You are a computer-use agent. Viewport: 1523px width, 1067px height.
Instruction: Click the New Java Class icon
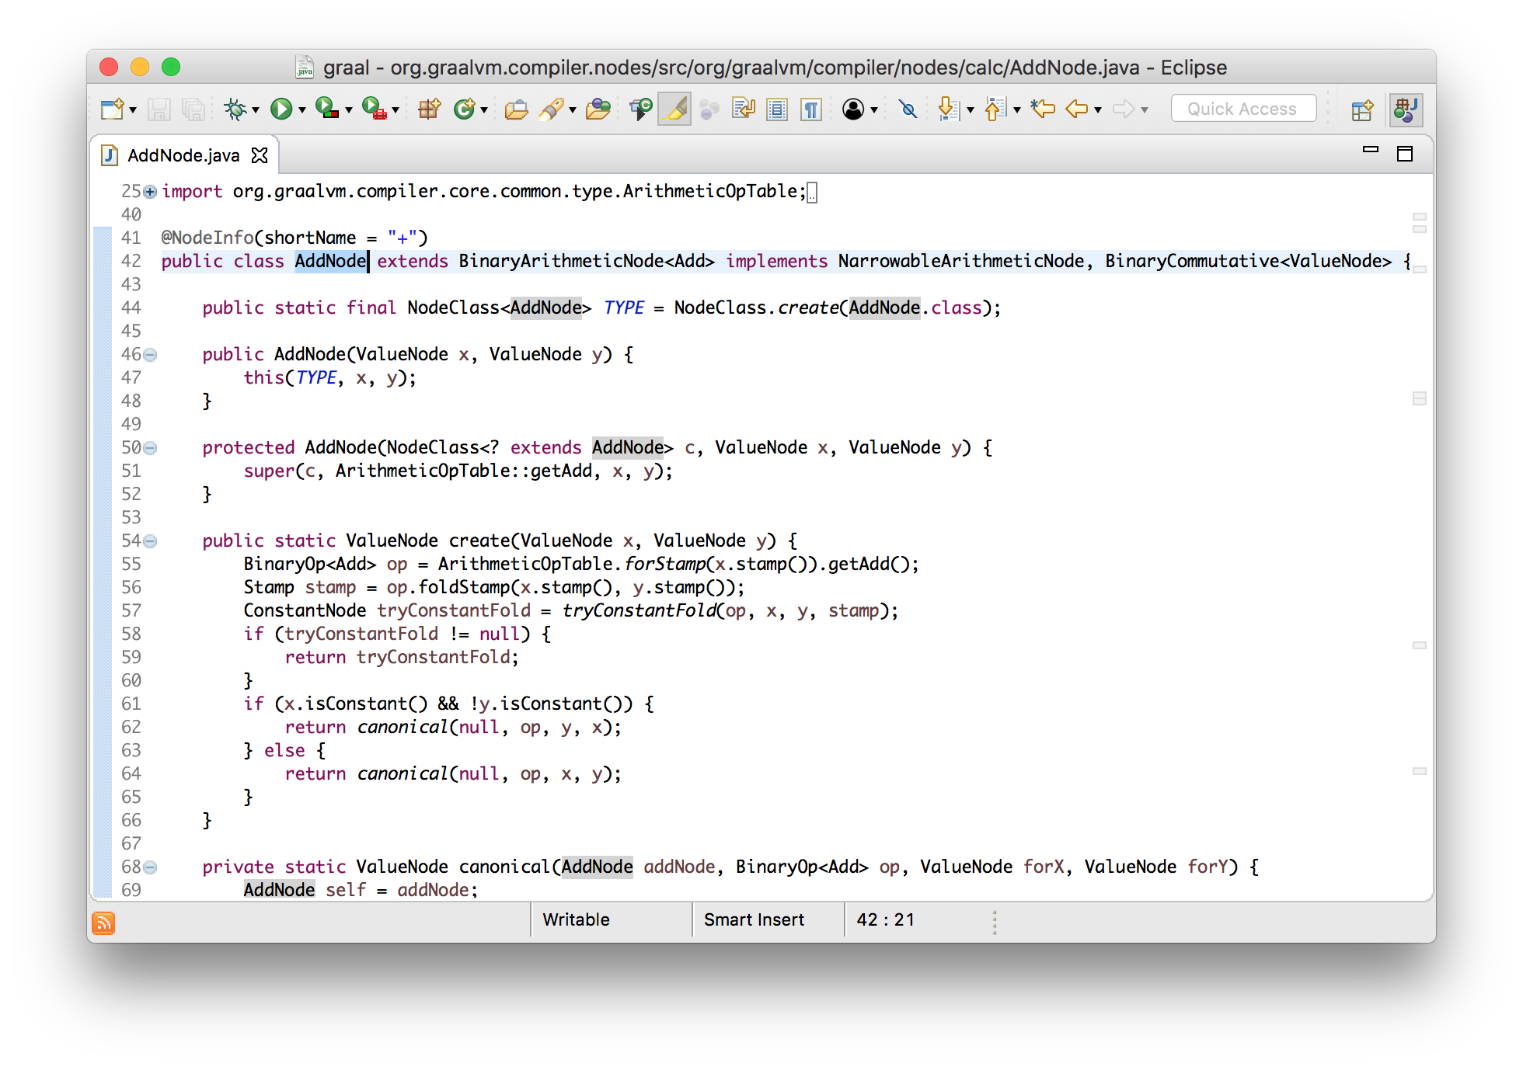point(465,109)
